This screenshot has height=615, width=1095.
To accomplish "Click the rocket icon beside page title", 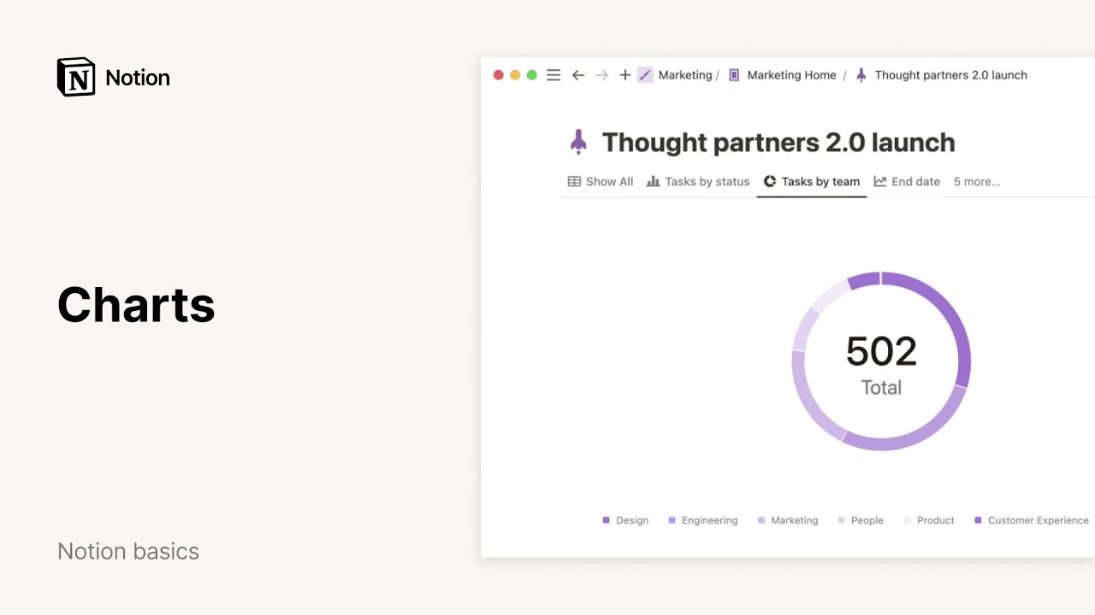I will tap(578, 142).
